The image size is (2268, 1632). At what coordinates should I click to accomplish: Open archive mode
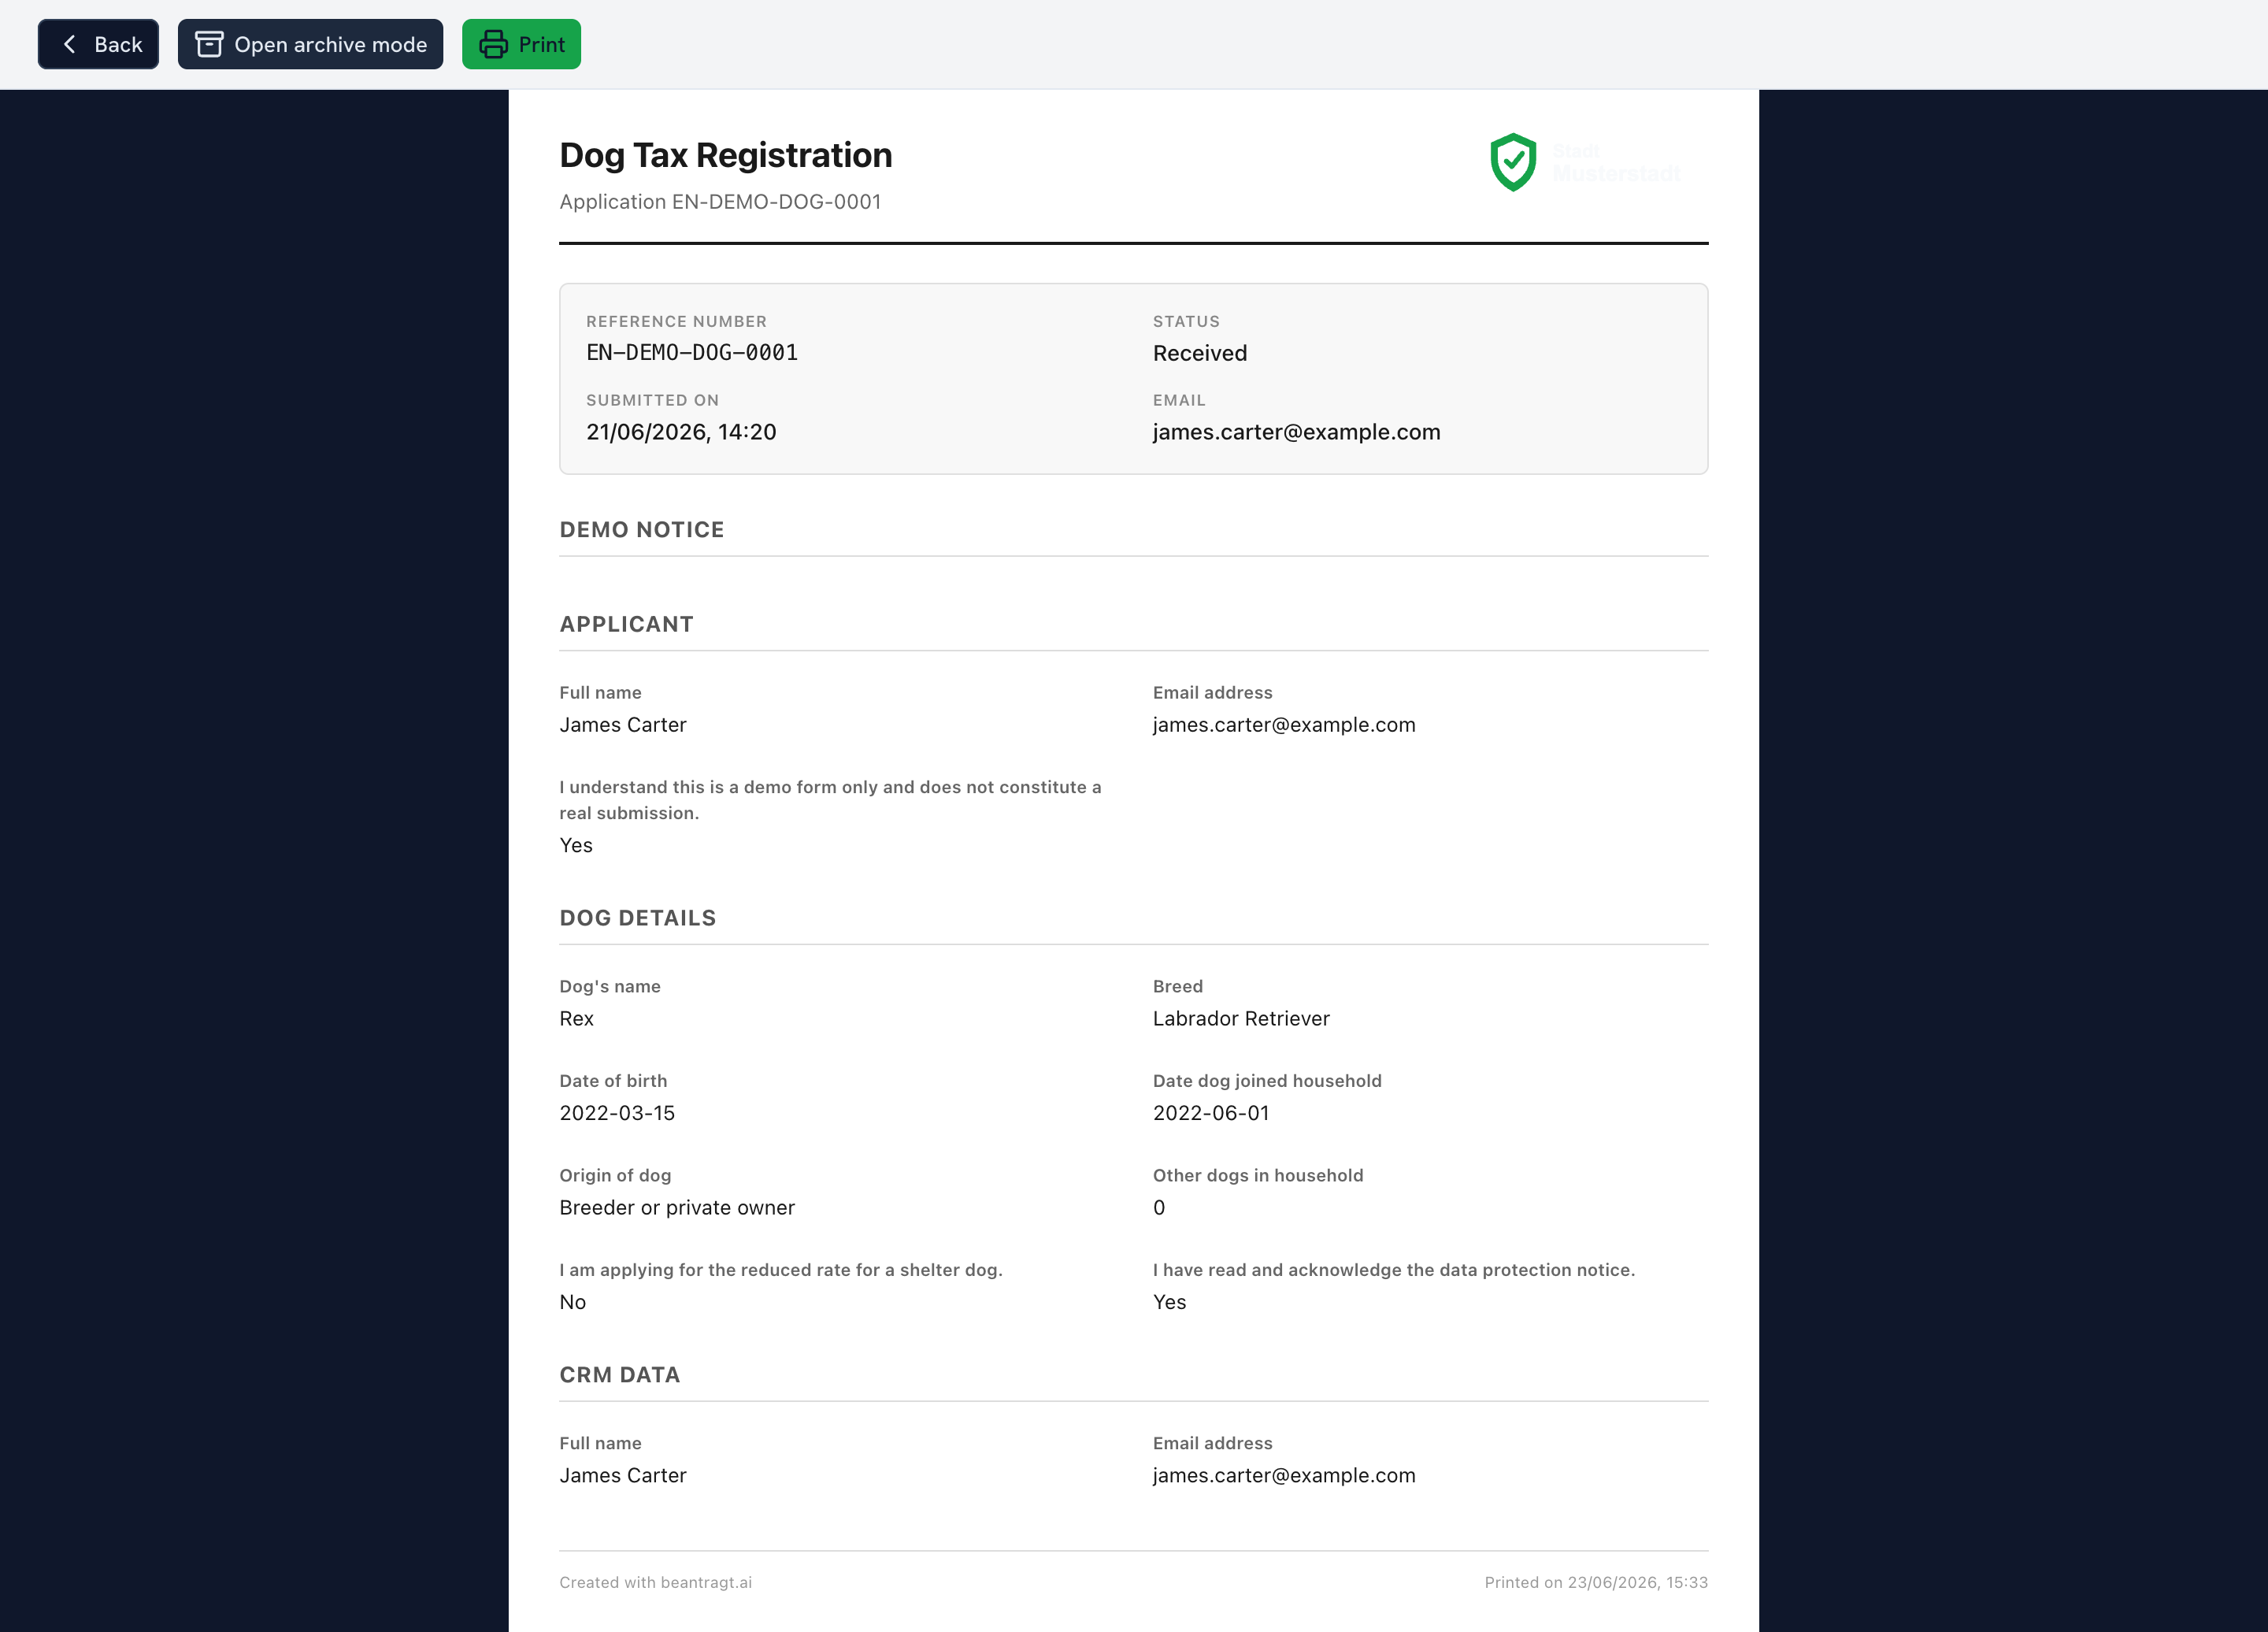pyautogui.click(x=310, y=44)
